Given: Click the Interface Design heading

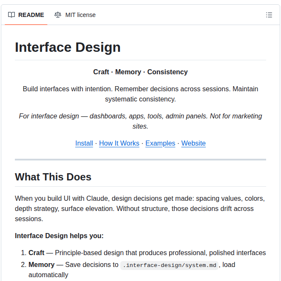Looking at the screenshot, I should [68, 48].
